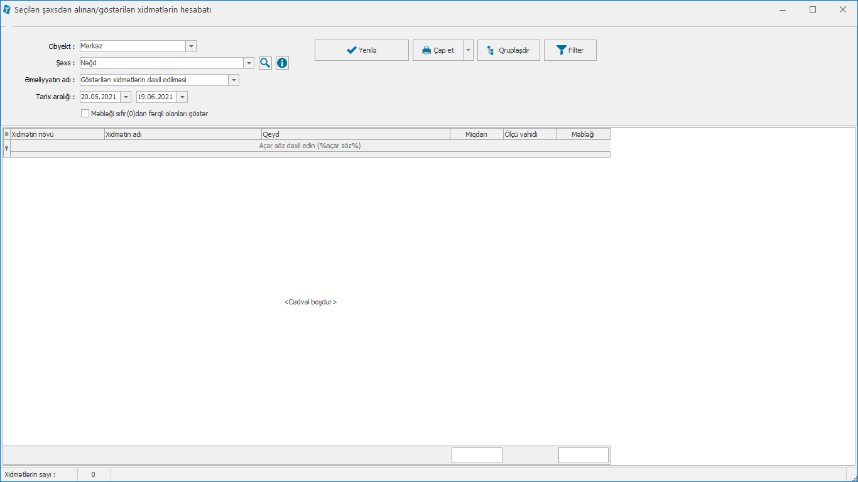Click the Çap et print button
Viewport: 858px width, 482px height.
[438, 50]
